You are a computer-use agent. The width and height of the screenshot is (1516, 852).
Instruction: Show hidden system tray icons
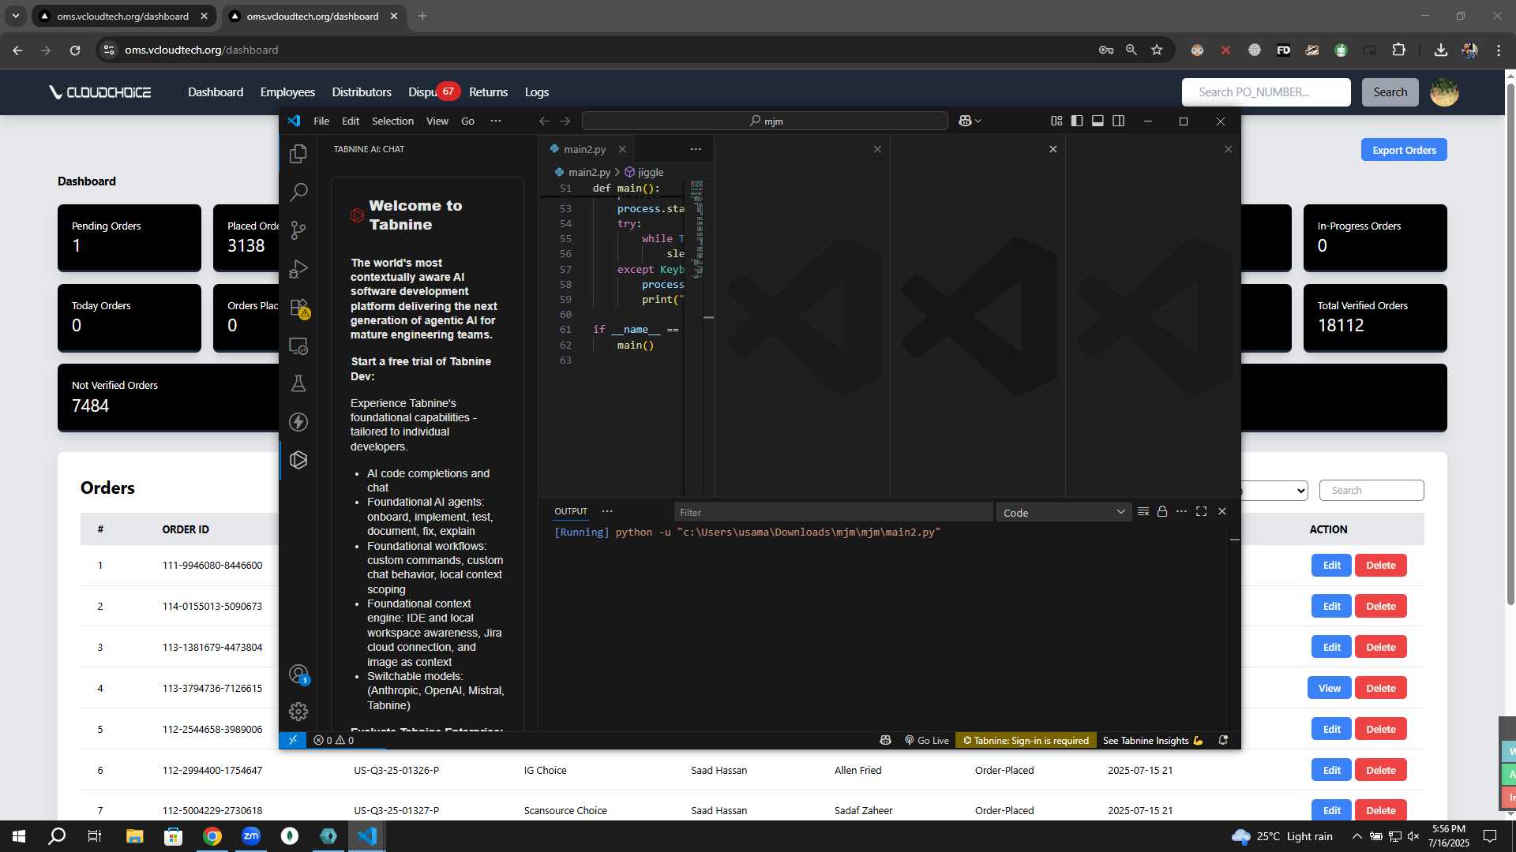[1357, 836]
